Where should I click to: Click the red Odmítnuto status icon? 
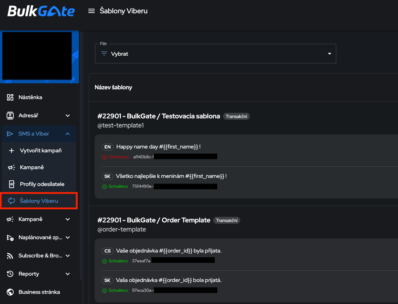point(104,157)
